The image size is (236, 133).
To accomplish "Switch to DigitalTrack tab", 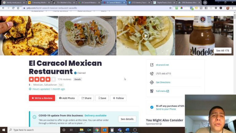I will point(164,2).
